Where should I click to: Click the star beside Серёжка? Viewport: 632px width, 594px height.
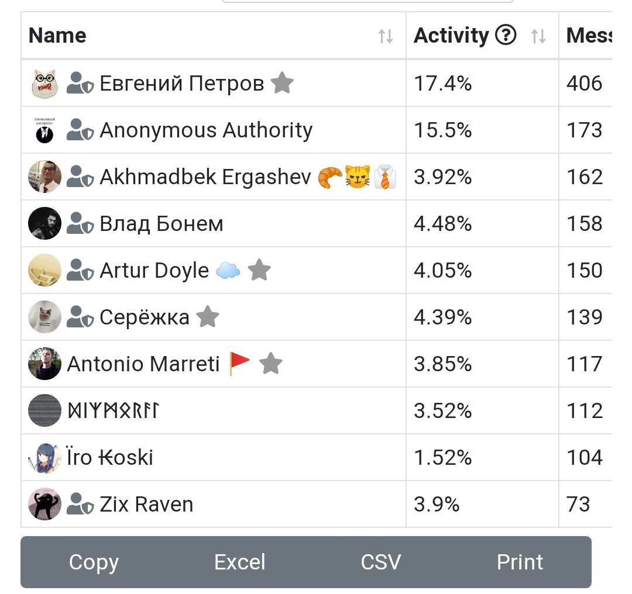click(x=208, y=317)
